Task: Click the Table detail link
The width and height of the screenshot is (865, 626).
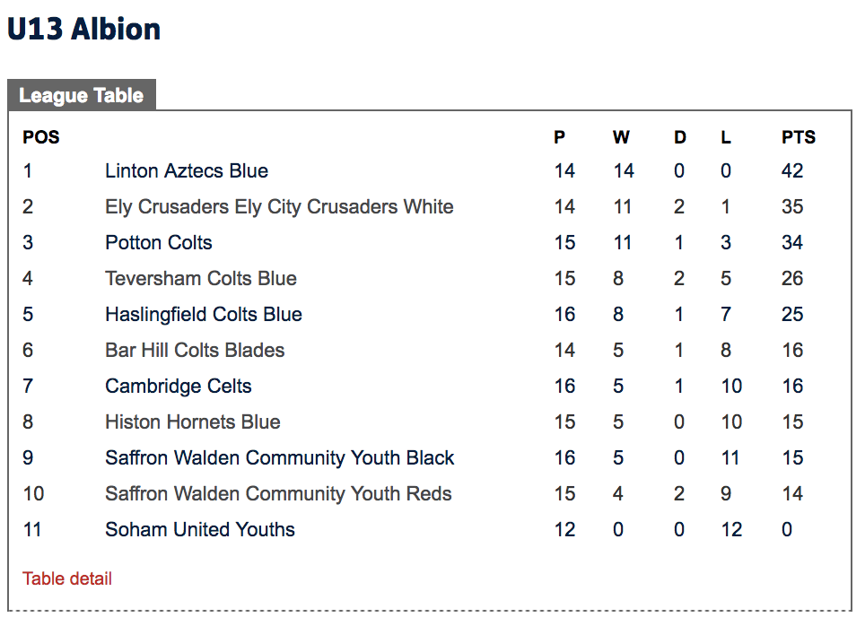Action: tap(66, 578)
